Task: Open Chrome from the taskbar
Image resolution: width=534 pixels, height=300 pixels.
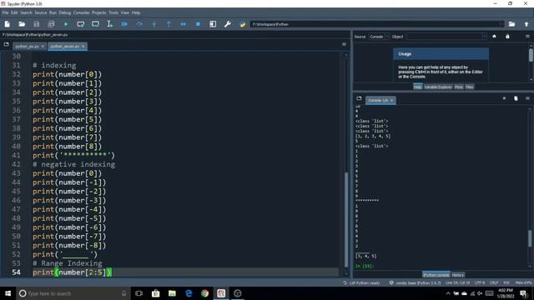Action: tap(204, 293)
